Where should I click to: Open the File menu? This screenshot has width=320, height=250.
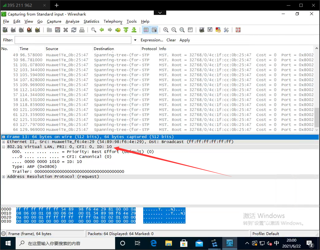(x=6, y=21)
